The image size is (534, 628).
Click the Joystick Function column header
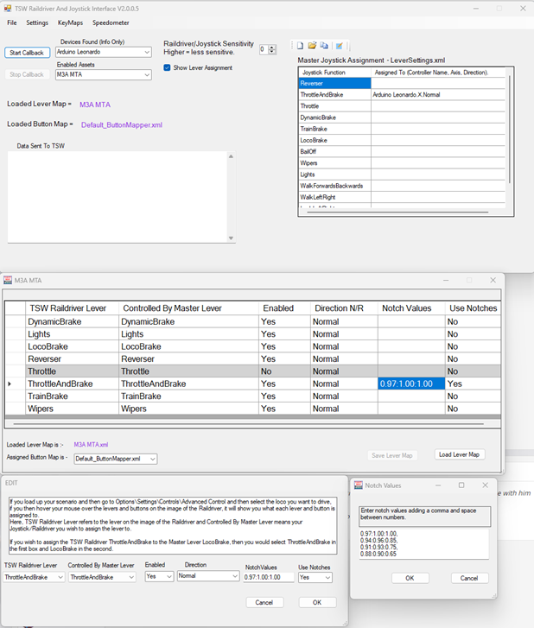pyautogui.click(x=335, y=73)
